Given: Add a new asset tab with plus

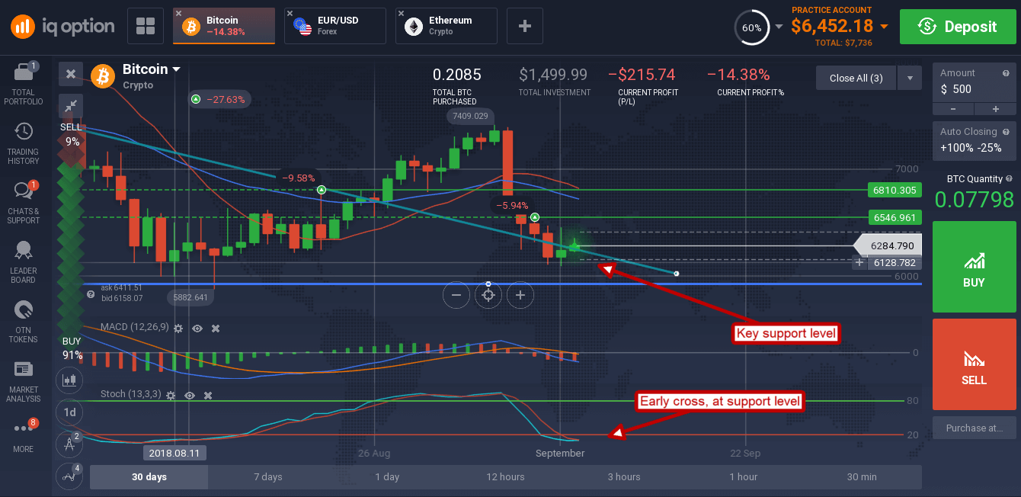Looking at the screenshot, I should (x=524, y=26).
